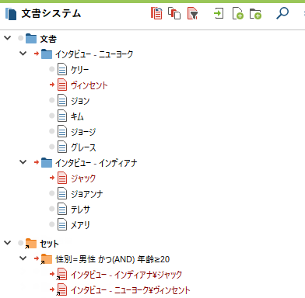Viewport: 305px width, 298px height.
Task: Collapse the インタビュー - インディアナ group
Action: click(23, 162)
